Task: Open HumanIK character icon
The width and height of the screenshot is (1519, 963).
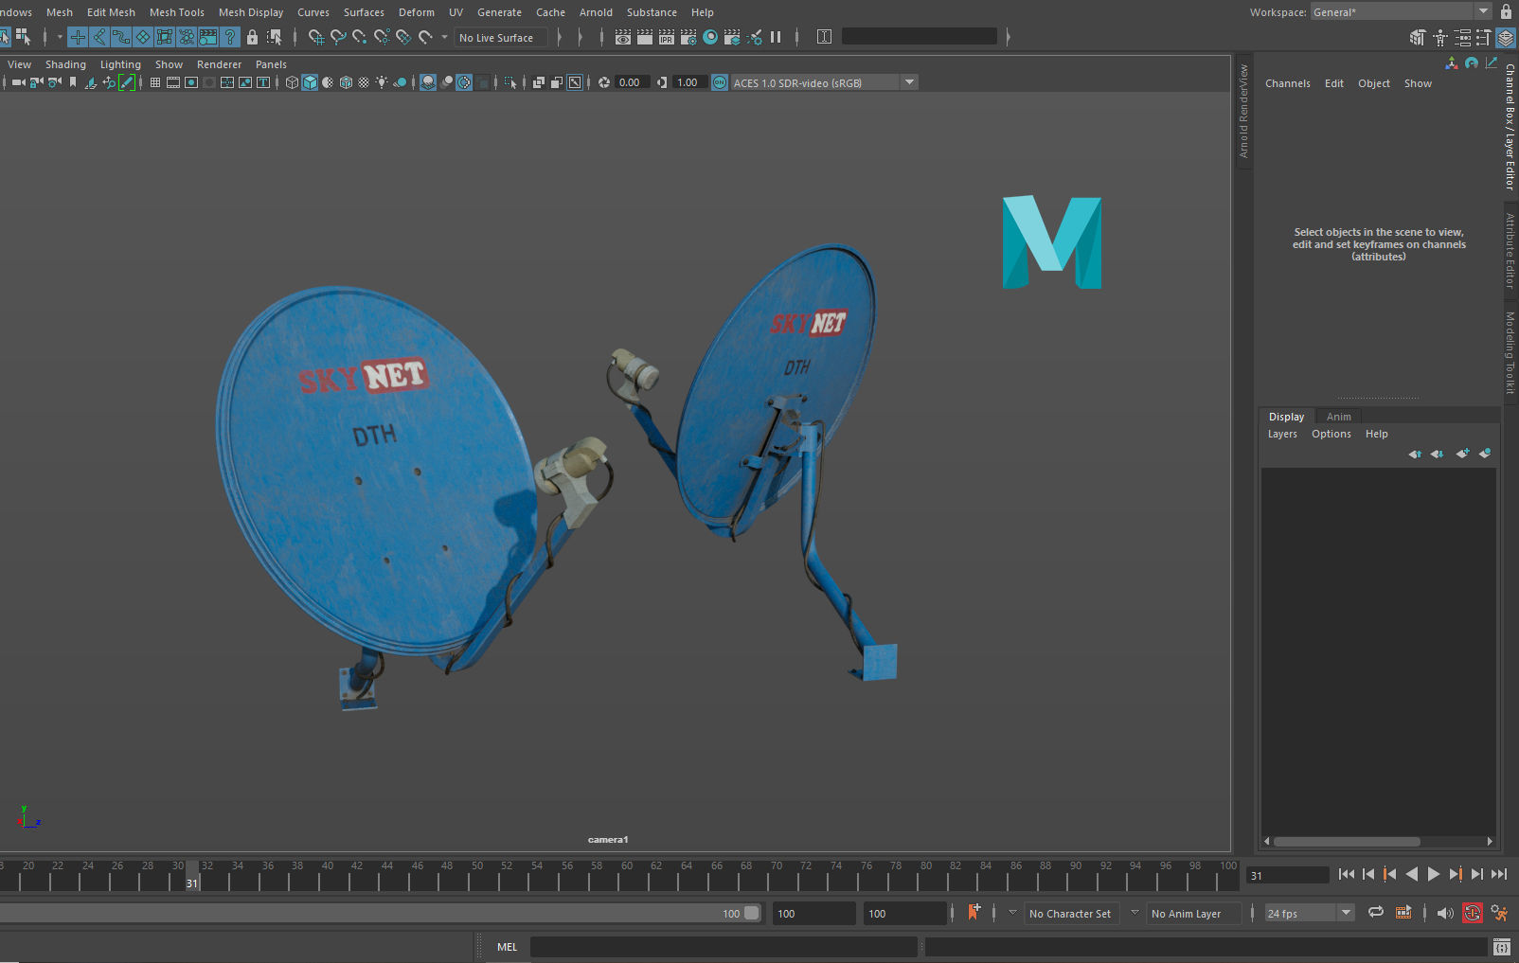Action: click(1440, 38)
